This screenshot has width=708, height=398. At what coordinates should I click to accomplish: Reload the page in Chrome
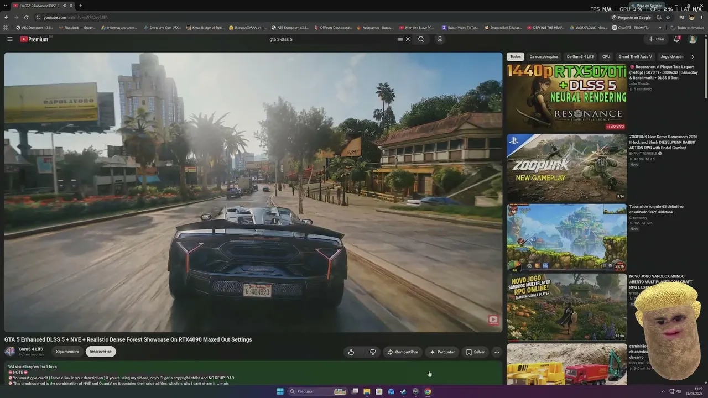tap(26, 17)
